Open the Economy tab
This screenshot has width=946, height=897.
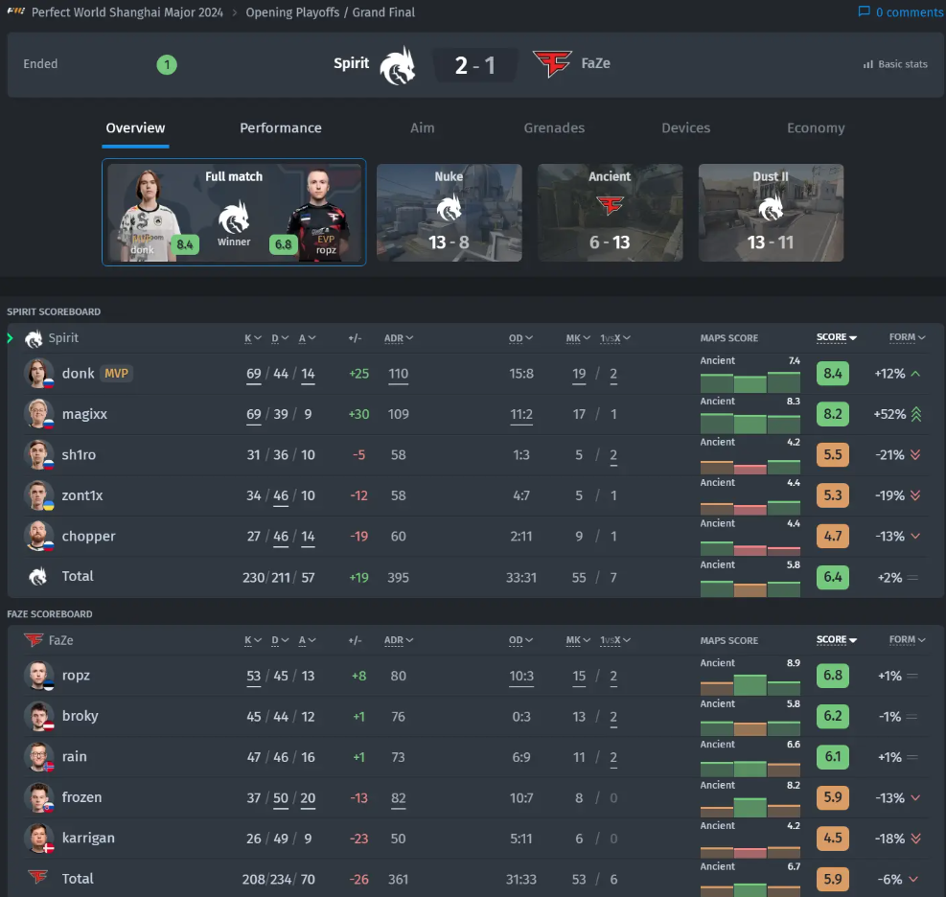click(816, 128)
